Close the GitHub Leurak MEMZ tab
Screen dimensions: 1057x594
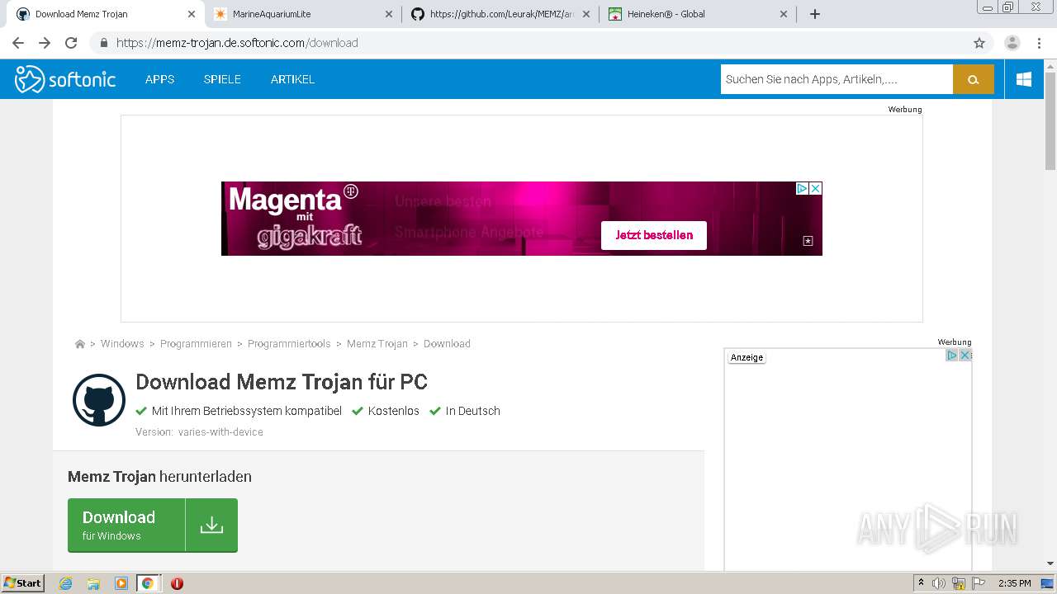click(x=586, y=14)
